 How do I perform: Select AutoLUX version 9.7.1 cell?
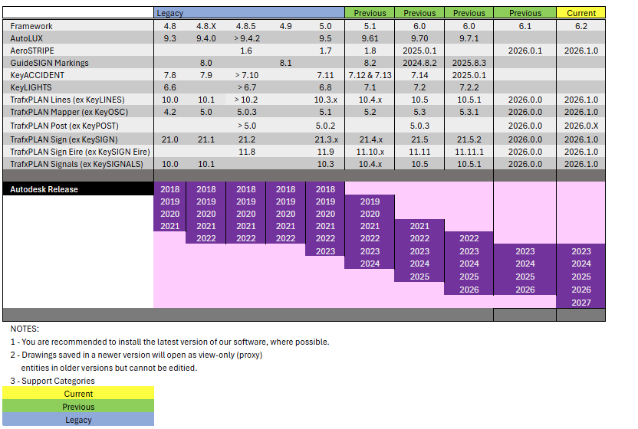pos(469,38)
